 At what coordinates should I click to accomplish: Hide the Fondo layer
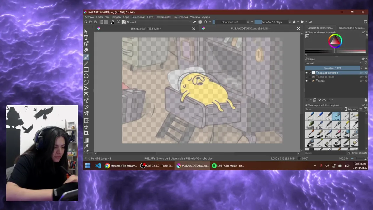[307, 81]
